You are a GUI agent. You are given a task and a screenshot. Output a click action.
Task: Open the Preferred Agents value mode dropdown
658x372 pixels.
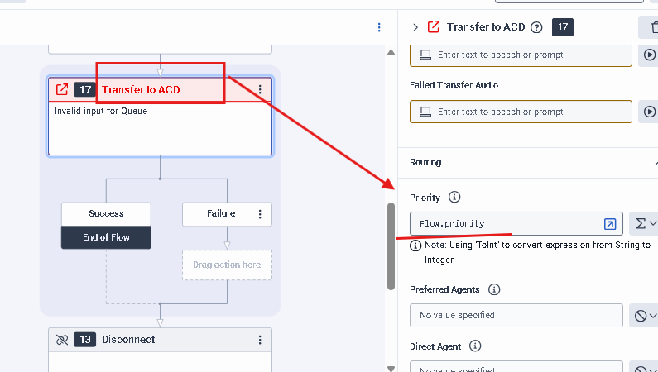click(x=644, y=315)
